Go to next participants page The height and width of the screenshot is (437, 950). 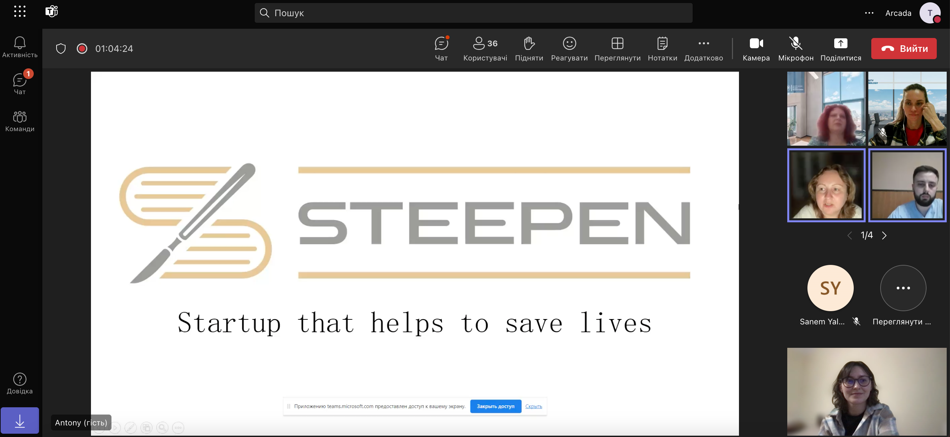click(884, 236)
